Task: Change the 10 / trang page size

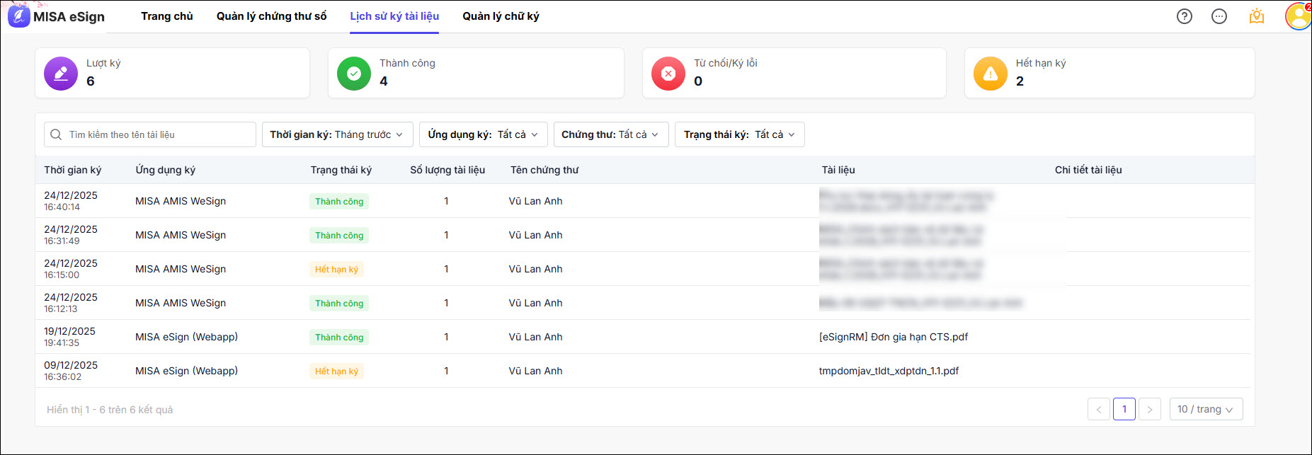Action: (1205, 409)
